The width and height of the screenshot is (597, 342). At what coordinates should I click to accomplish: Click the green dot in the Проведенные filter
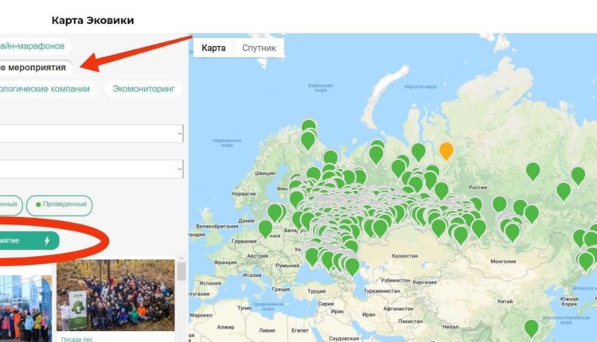[x=37, y=204]
